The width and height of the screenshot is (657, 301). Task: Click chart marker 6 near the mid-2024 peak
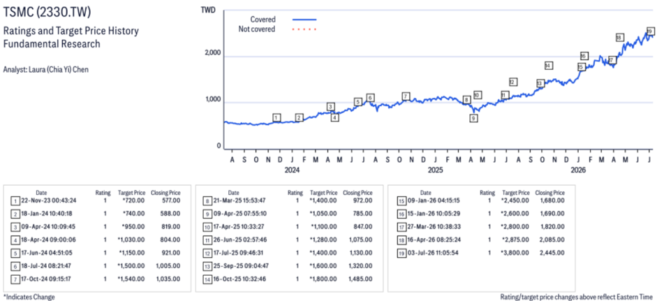[369, 98]
